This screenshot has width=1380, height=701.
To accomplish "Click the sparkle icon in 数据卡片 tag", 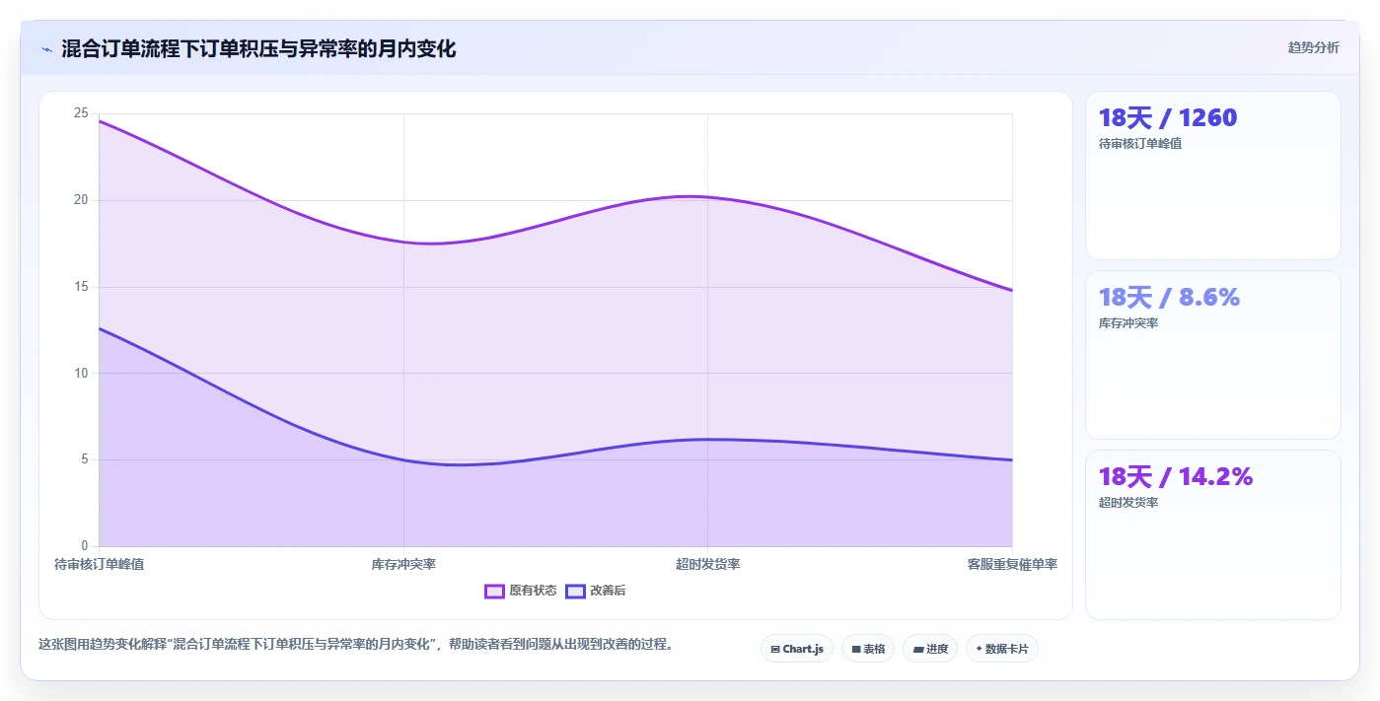I will pos(979,649).
